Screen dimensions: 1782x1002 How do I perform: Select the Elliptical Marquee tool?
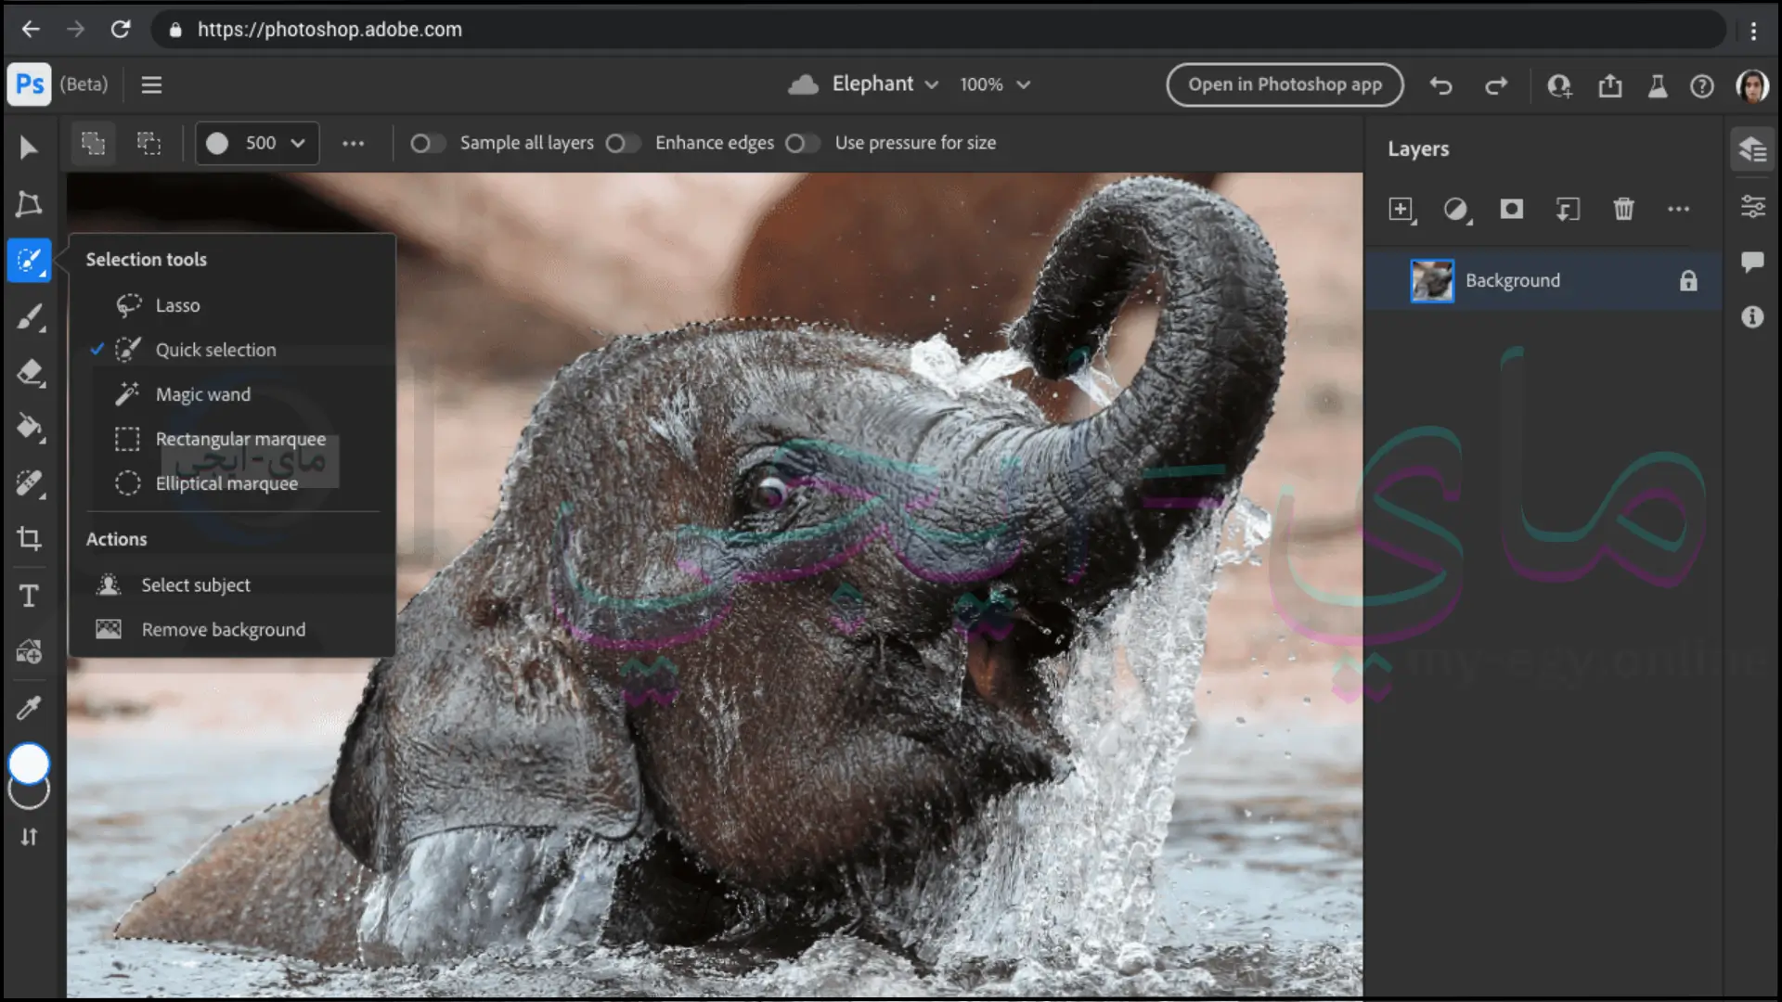click(226, 482)
